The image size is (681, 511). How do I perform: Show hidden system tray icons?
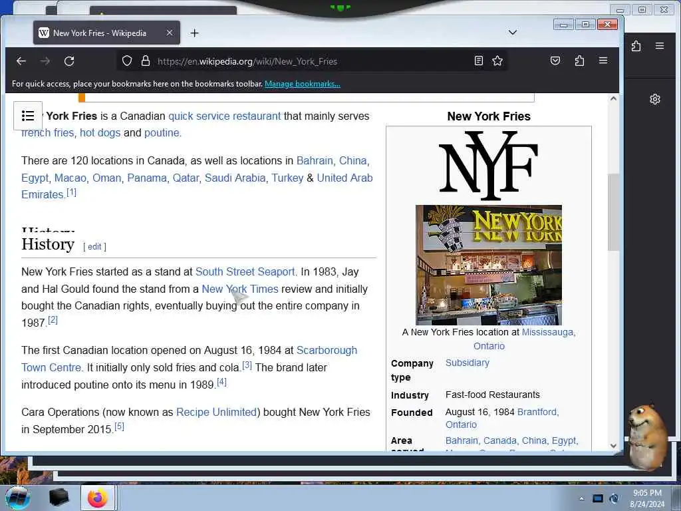581,498
